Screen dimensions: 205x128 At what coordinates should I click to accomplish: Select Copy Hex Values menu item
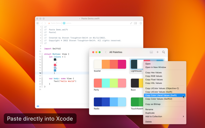(x=165, y=73)
